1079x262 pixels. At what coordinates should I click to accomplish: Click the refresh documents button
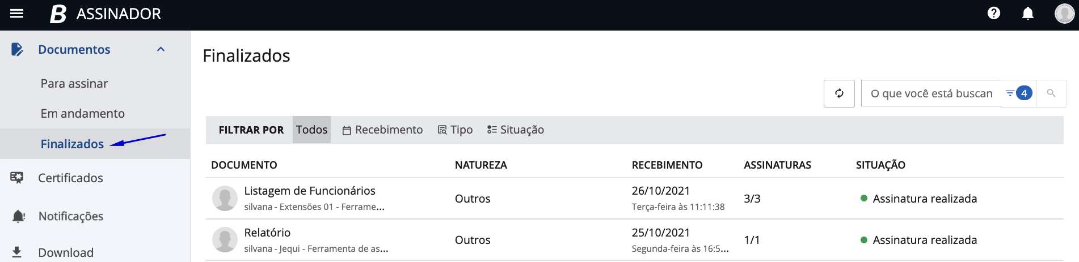(839, 93)
